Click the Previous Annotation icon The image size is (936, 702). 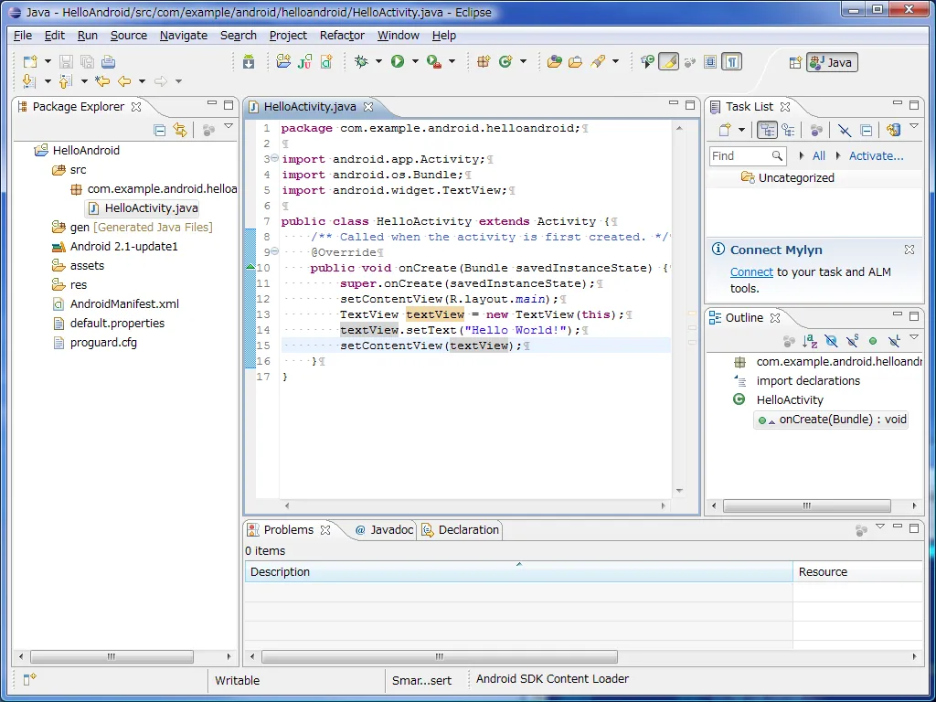click(66, 81)
